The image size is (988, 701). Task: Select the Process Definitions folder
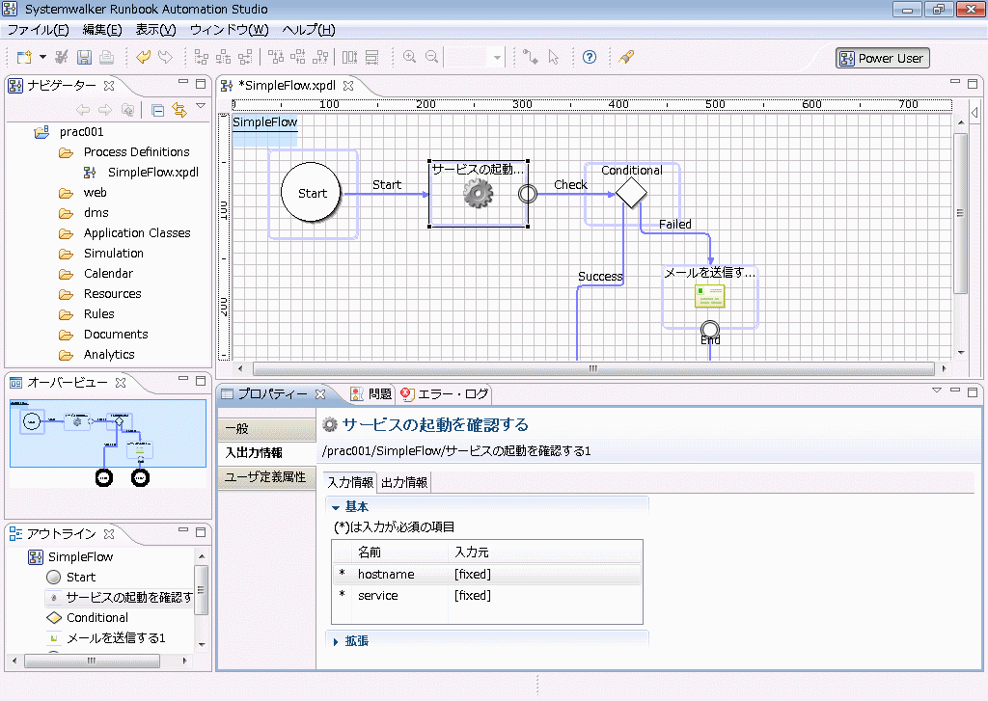point(136,151)
